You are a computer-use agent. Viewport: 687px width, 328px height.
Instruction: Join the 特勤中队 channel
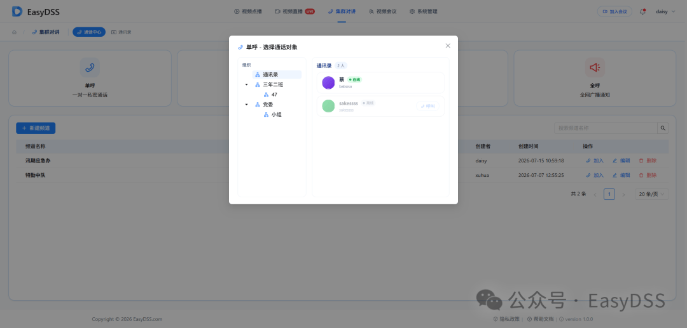595,175
